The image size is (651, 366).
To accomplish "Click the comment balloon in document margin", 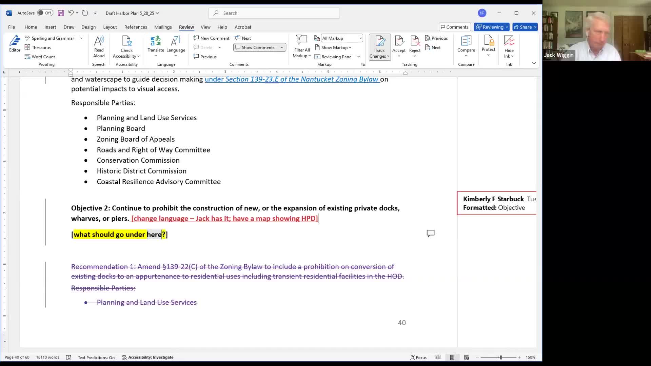I will 430,233.
